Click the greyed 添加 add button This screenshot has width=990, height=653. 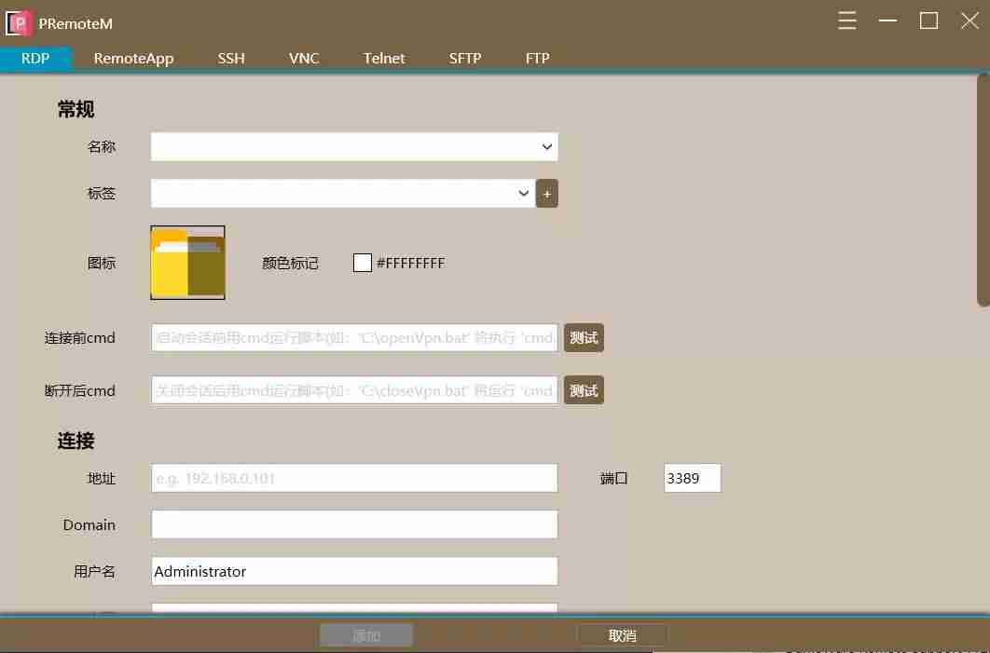(366, 635)
